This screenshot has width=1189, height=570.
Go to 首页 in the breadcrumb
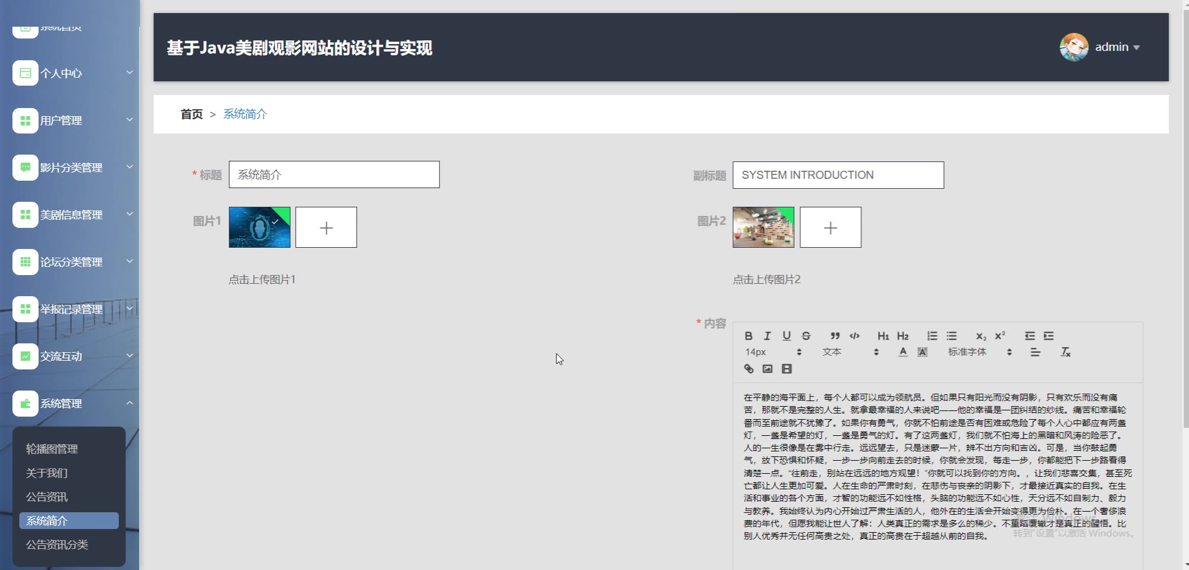click(x=192, y=114)
